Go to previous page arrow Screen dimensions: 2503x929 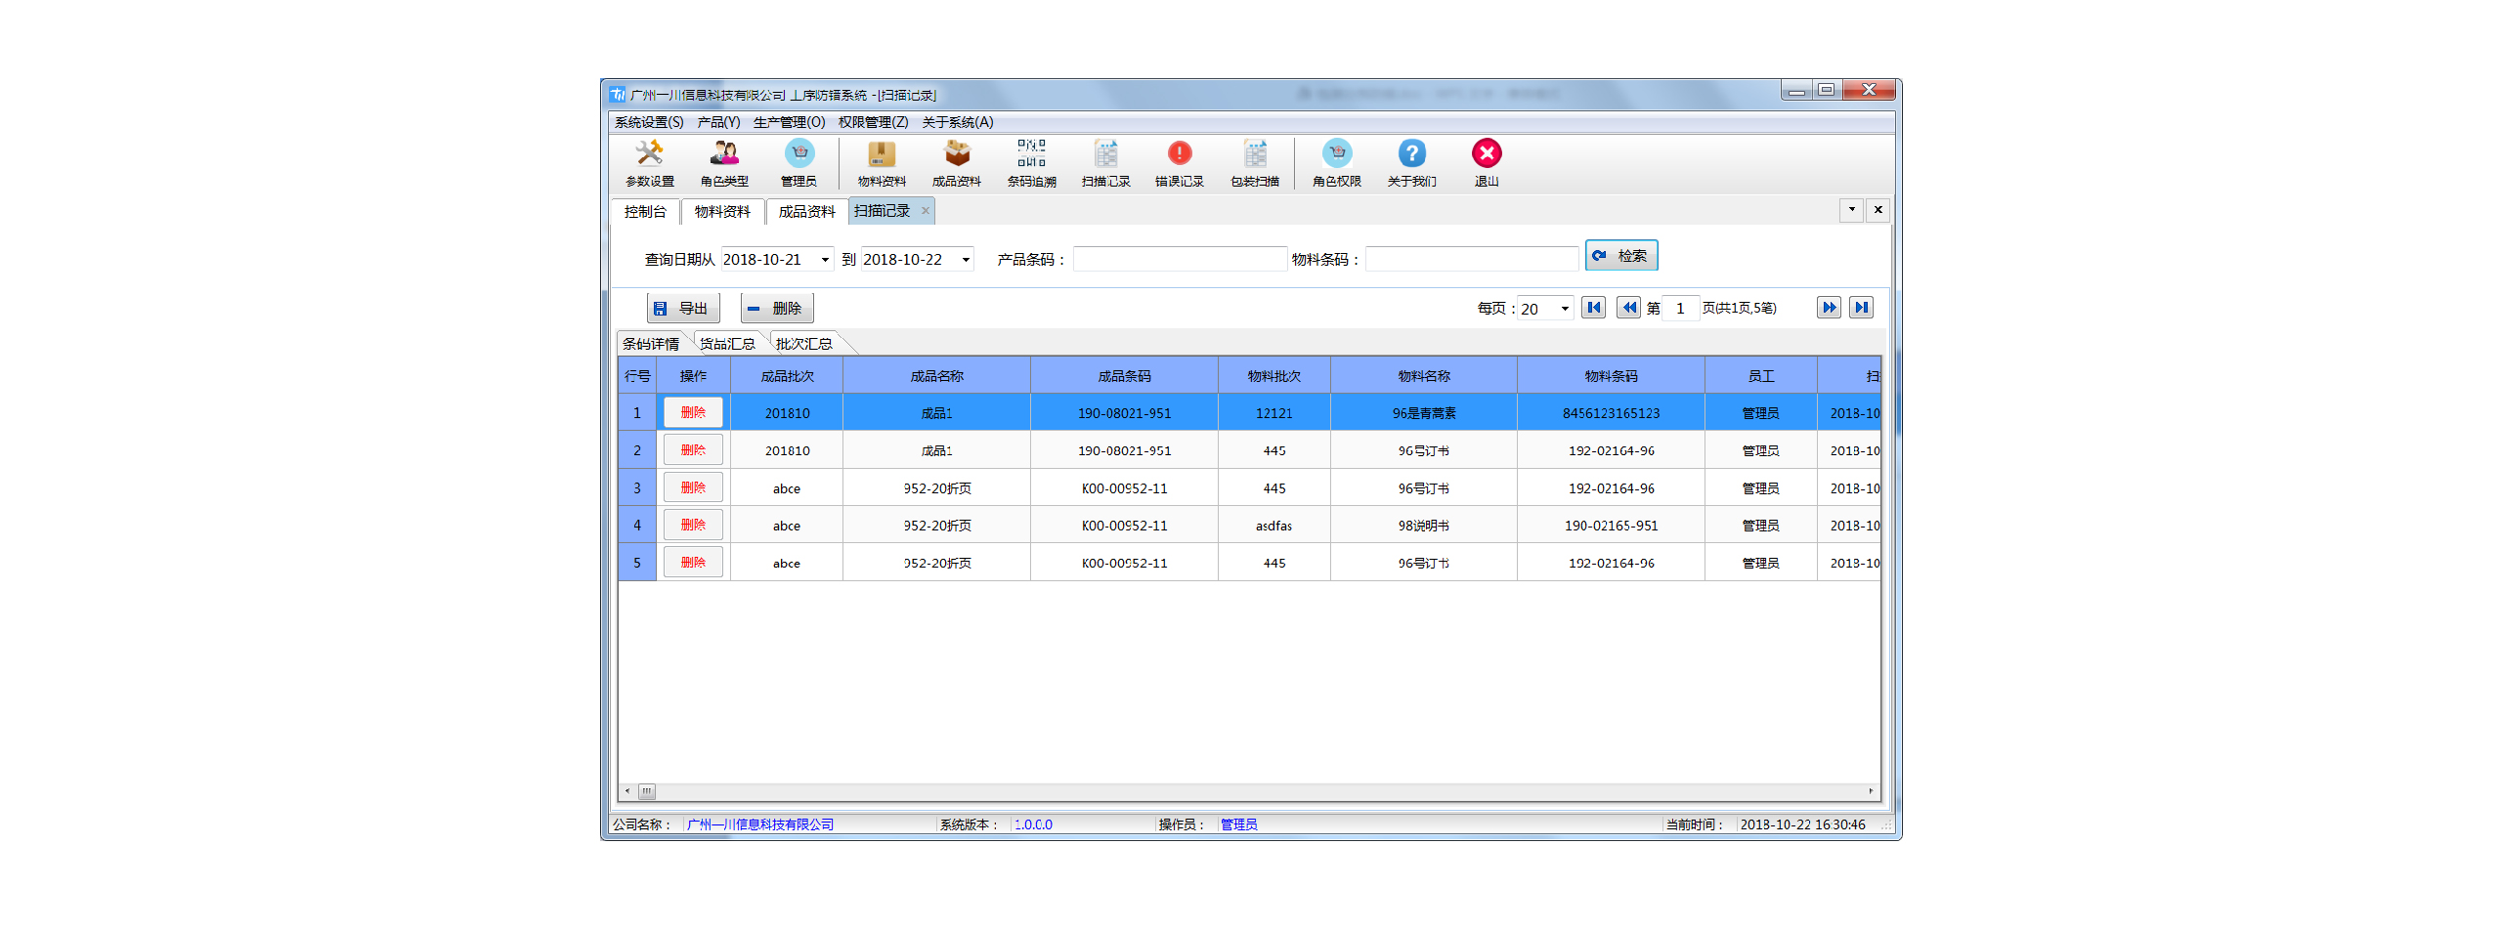click(1628, 308)
